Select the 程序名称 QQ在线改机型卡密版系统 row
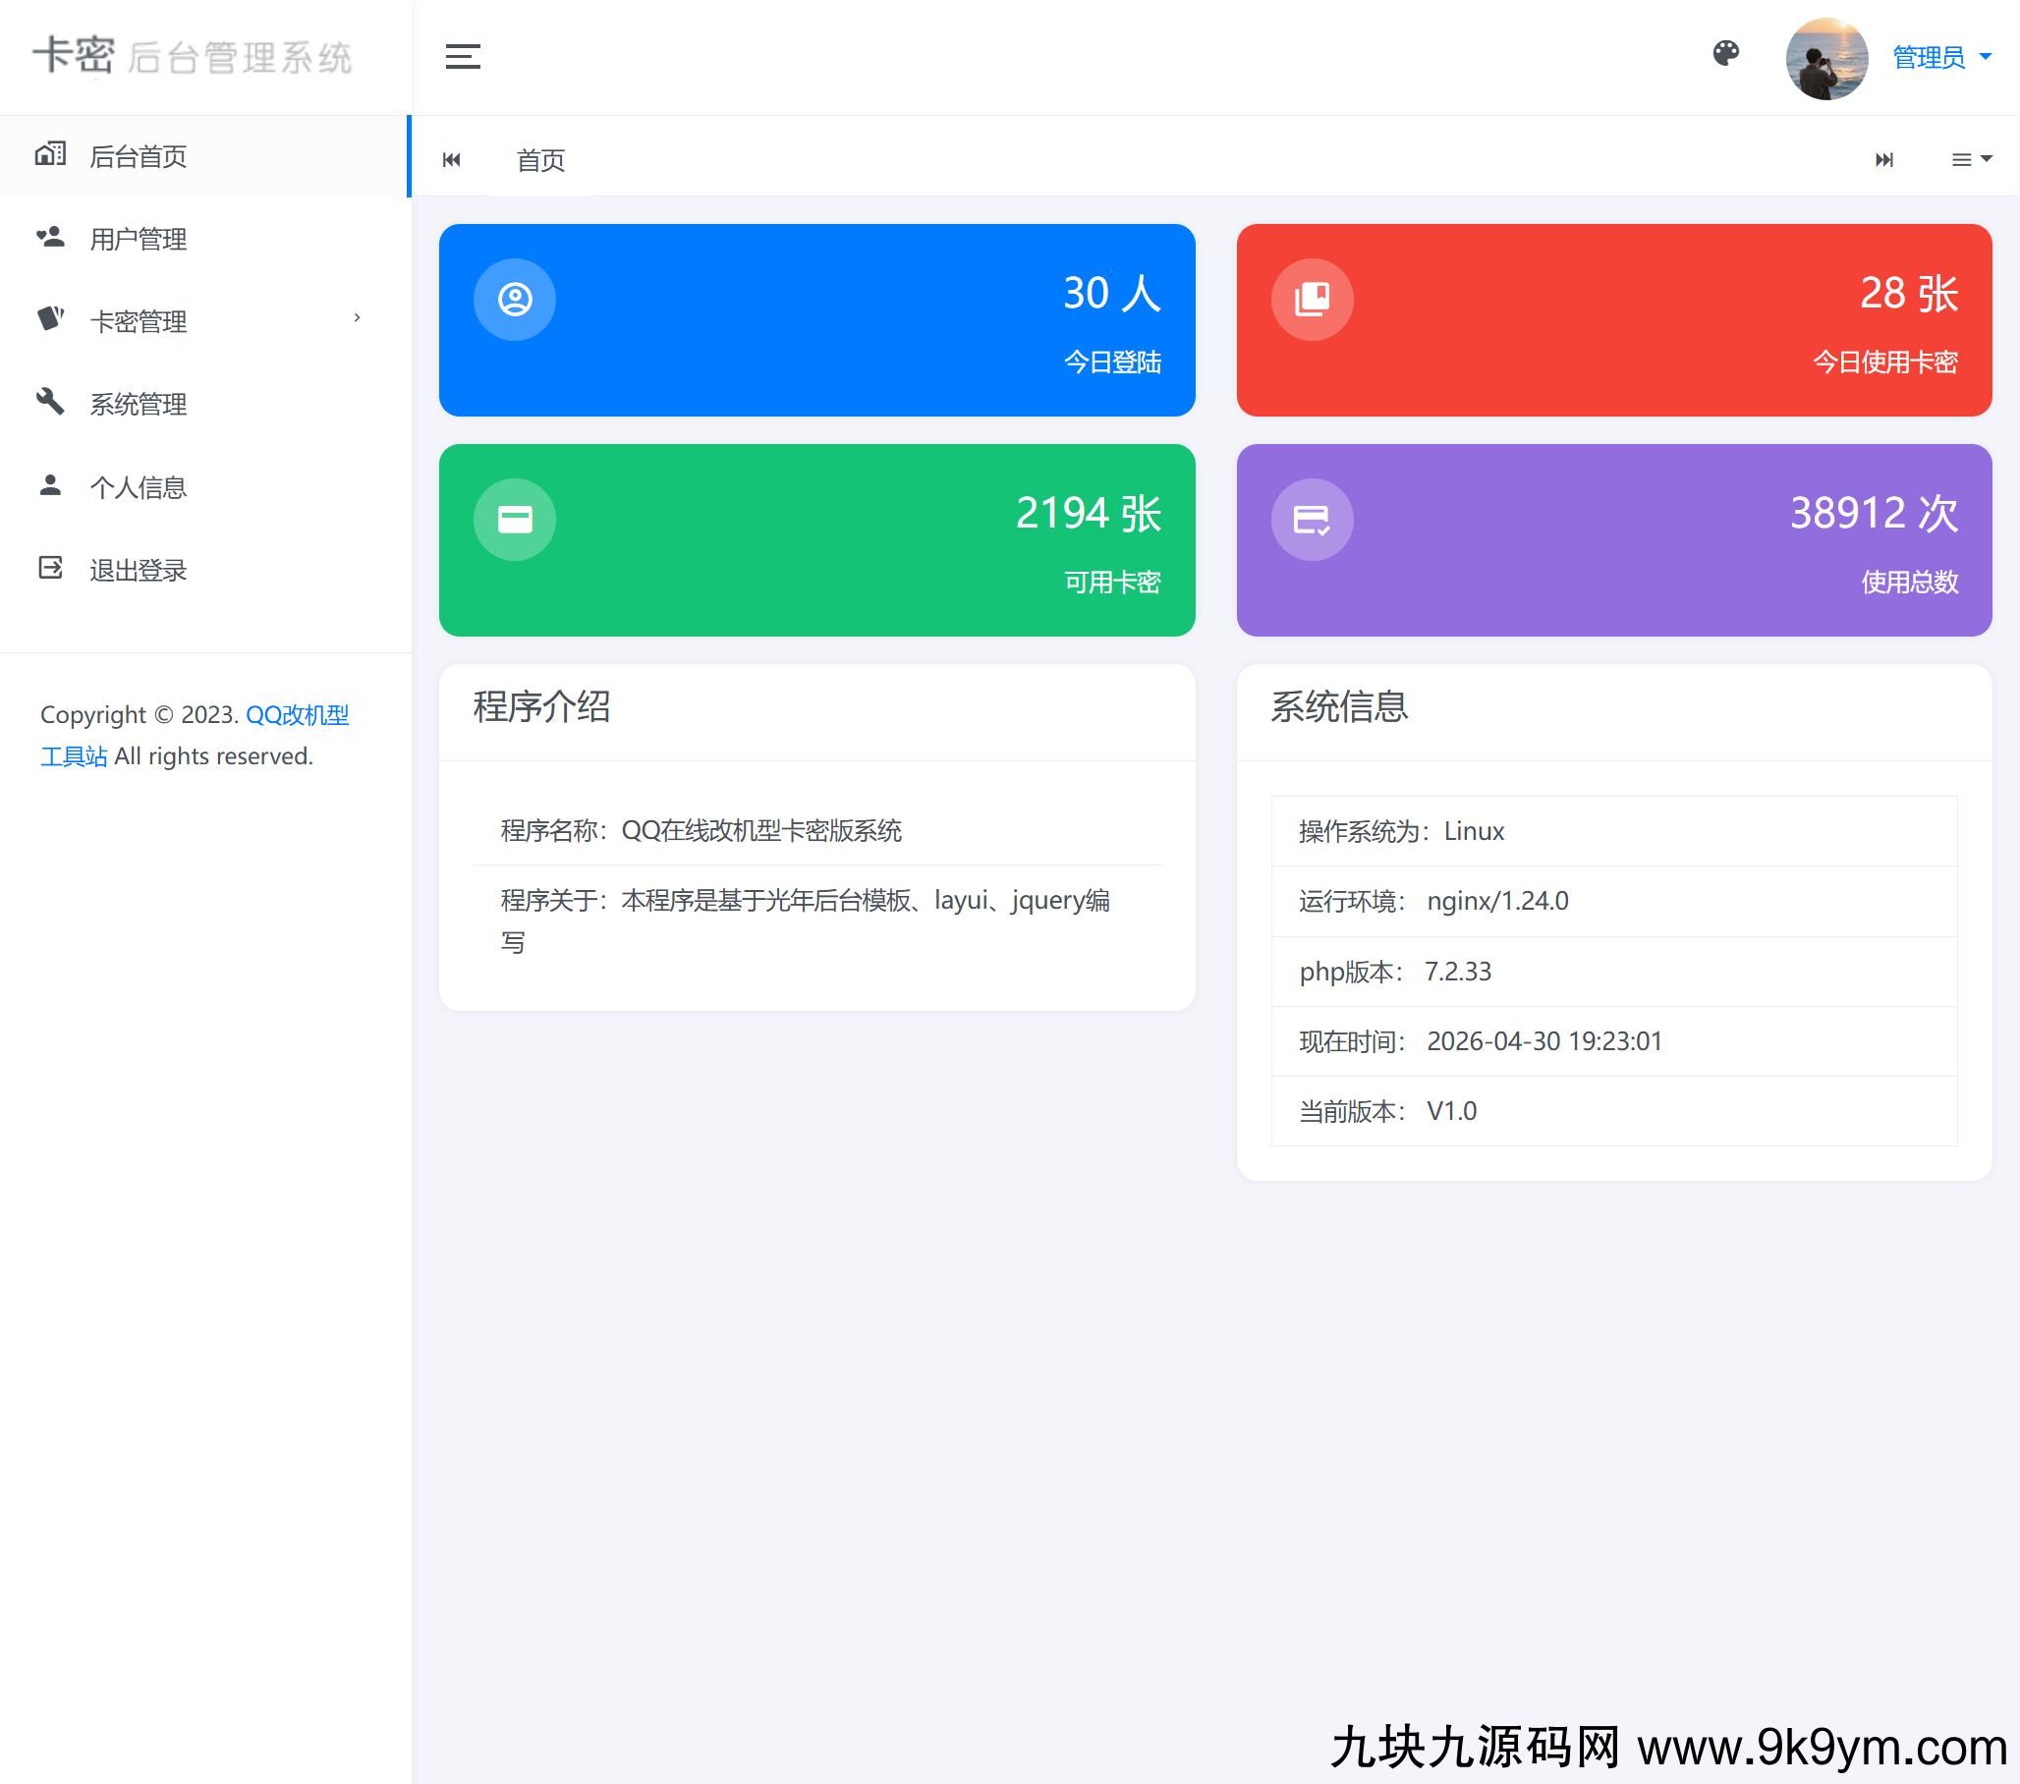Image resolution: width=2020 pixels, height=1784 pixels. [x=817, y=830]
